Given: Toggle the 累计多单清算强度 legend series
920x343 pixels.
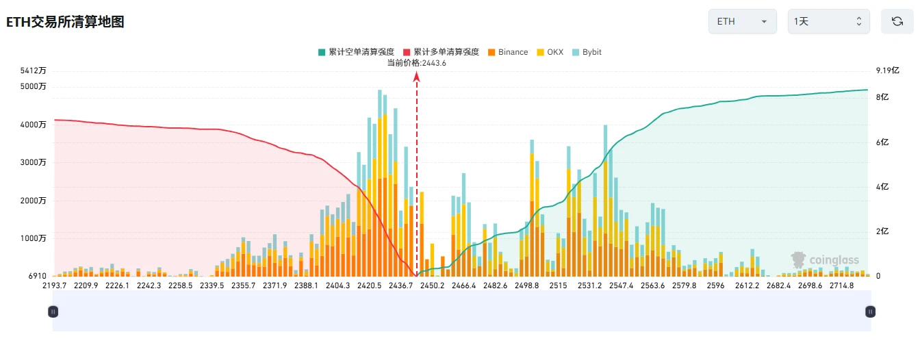Looking at the screenshot, I should point(441,52).
